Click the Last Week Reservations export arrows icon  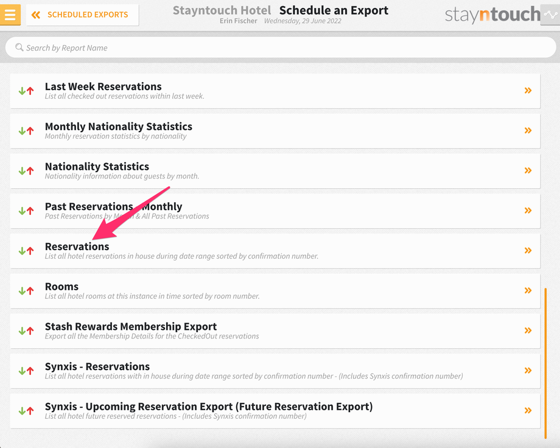click(26, 91)
